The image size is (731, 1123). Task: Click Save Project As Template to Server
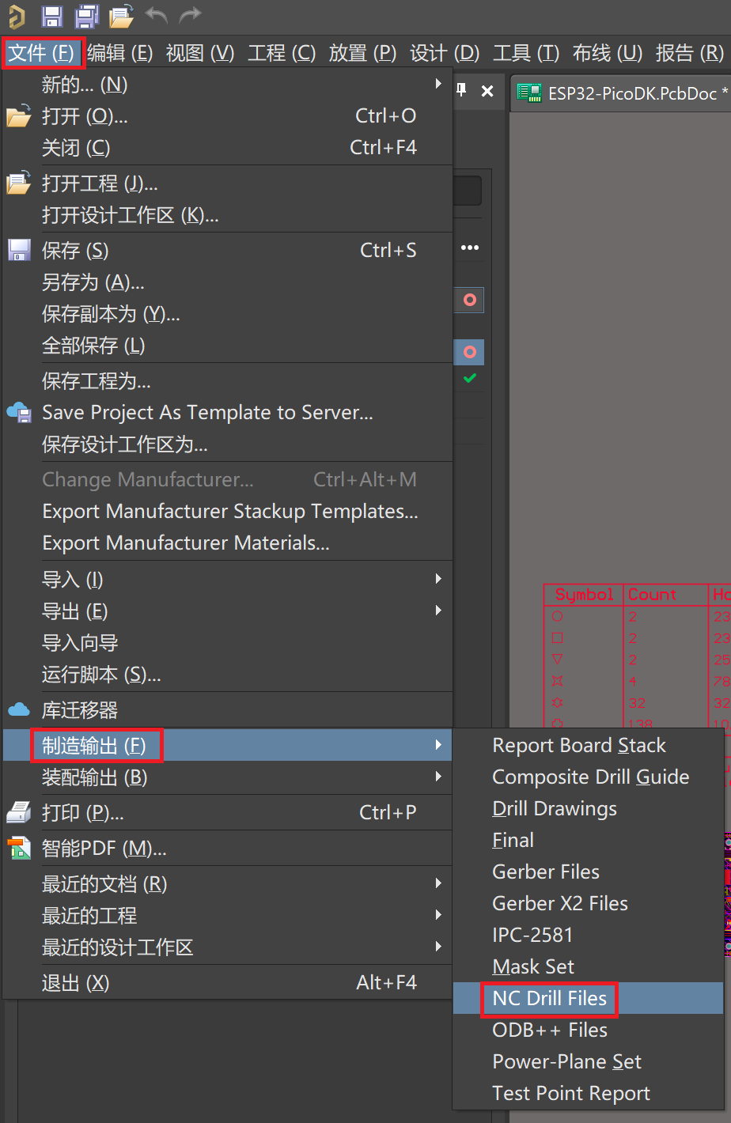[x=207, y=413]
